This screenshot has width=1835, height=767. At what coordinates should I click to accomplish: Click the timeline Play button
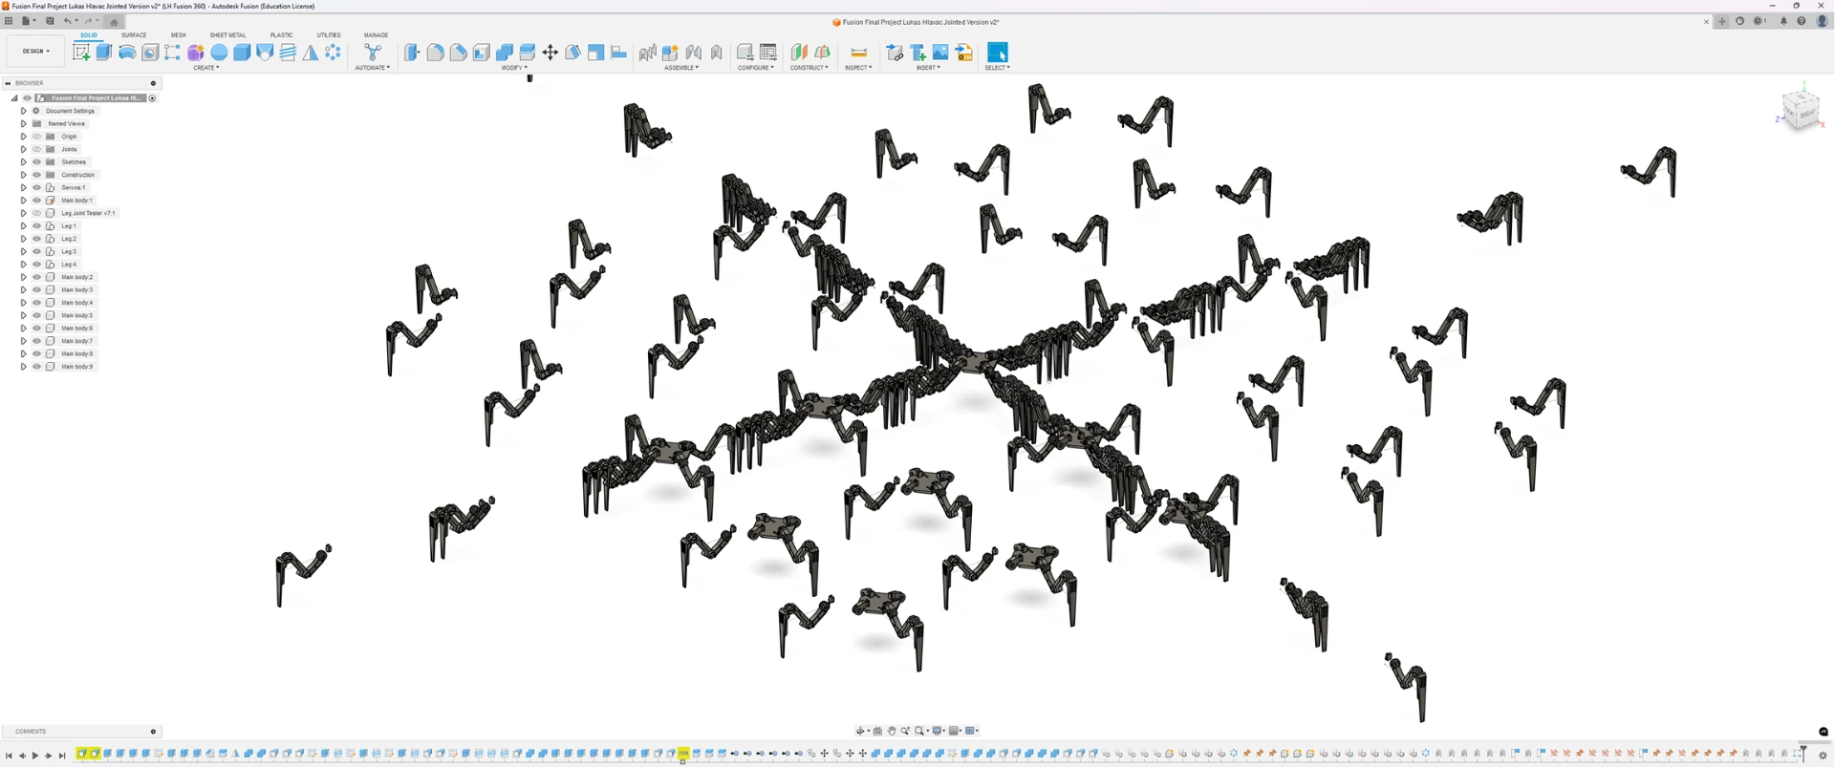pos(35,756)
